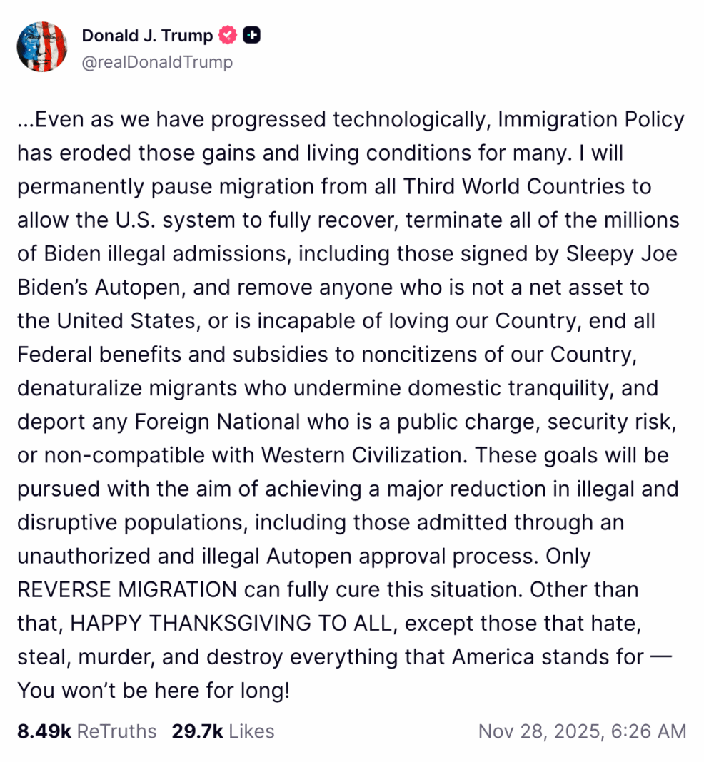Open the @realDonaldTrump handle link

[157, 62]
